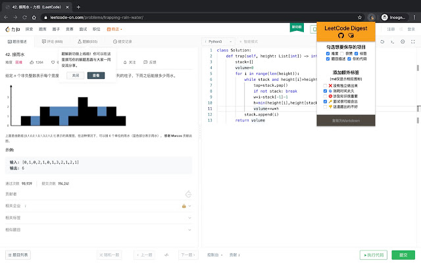
Task: Switch to the 提交记录 submissions tab
Action: (x=122, y=41)
